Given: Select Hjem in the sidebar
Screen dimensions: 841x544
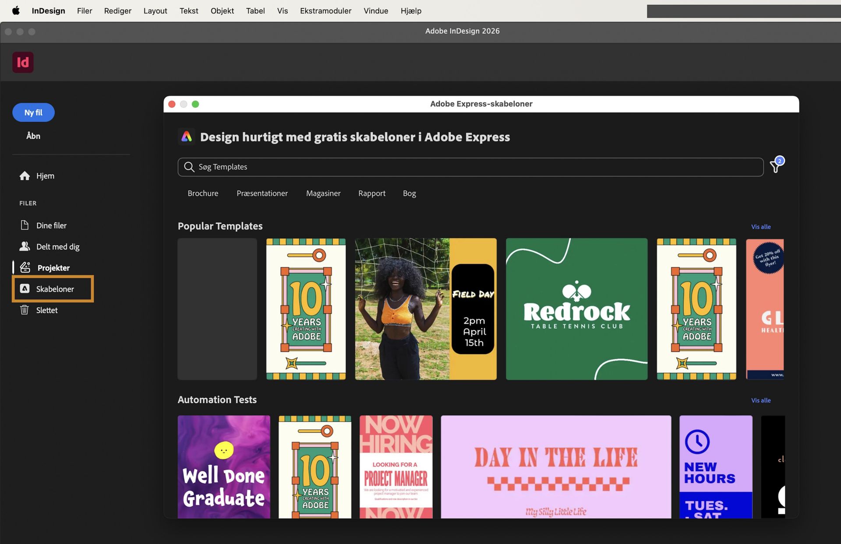Looking at the screenshot, I should point(44,176).
